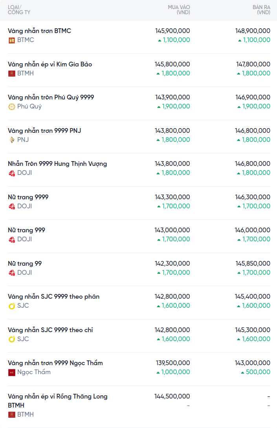Click DOJI logo under Nhẫn Tròn Hưng Thịnh Vượng
The height and width of the screenshot is (428, 277).
[12, 173]
